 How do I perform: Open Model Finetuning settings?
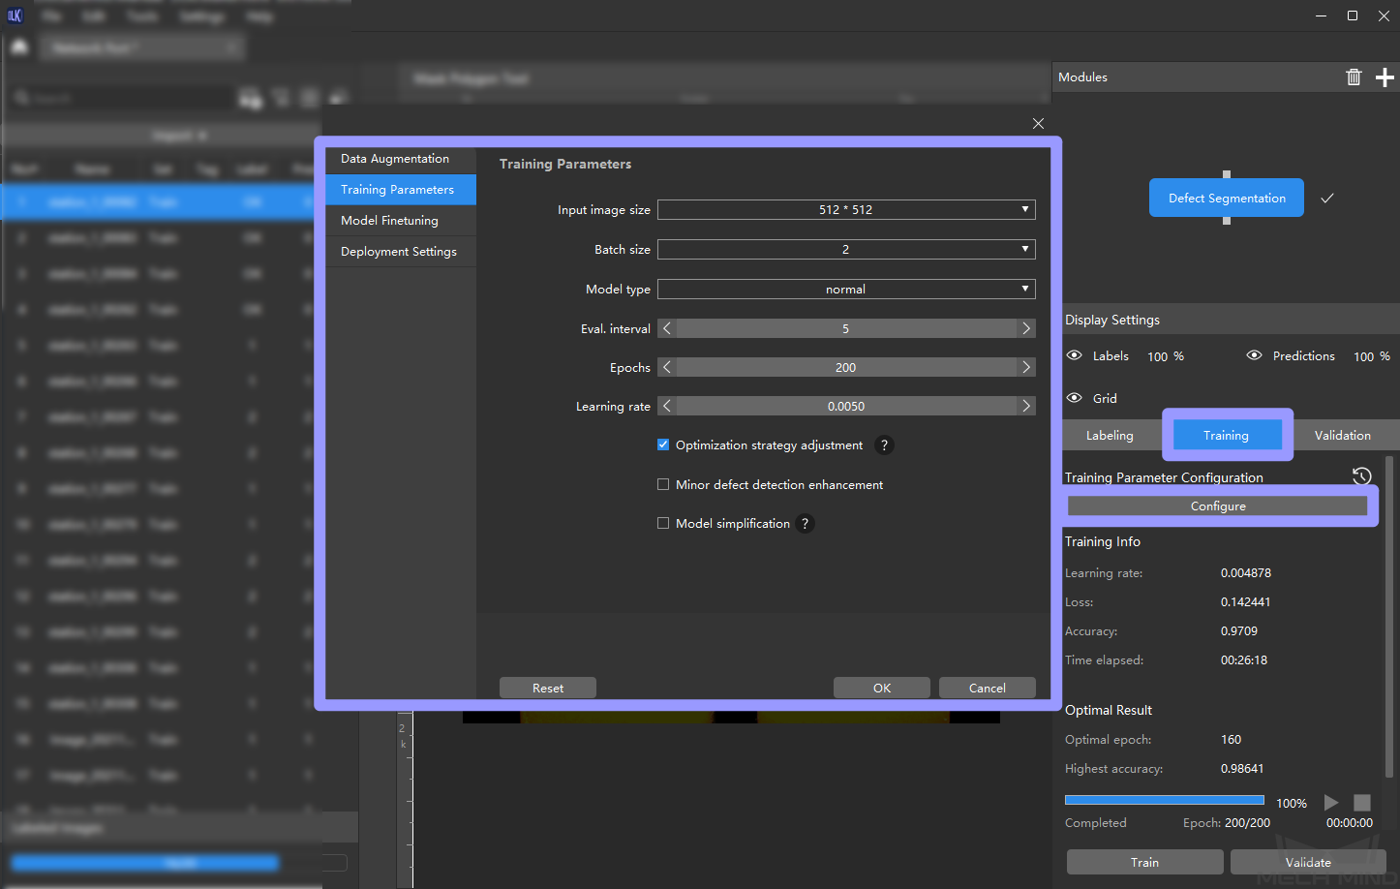coord(401,221)
